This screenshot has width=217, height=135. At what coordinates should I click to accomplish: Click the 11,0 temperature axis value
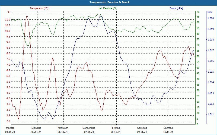(8, 20)
